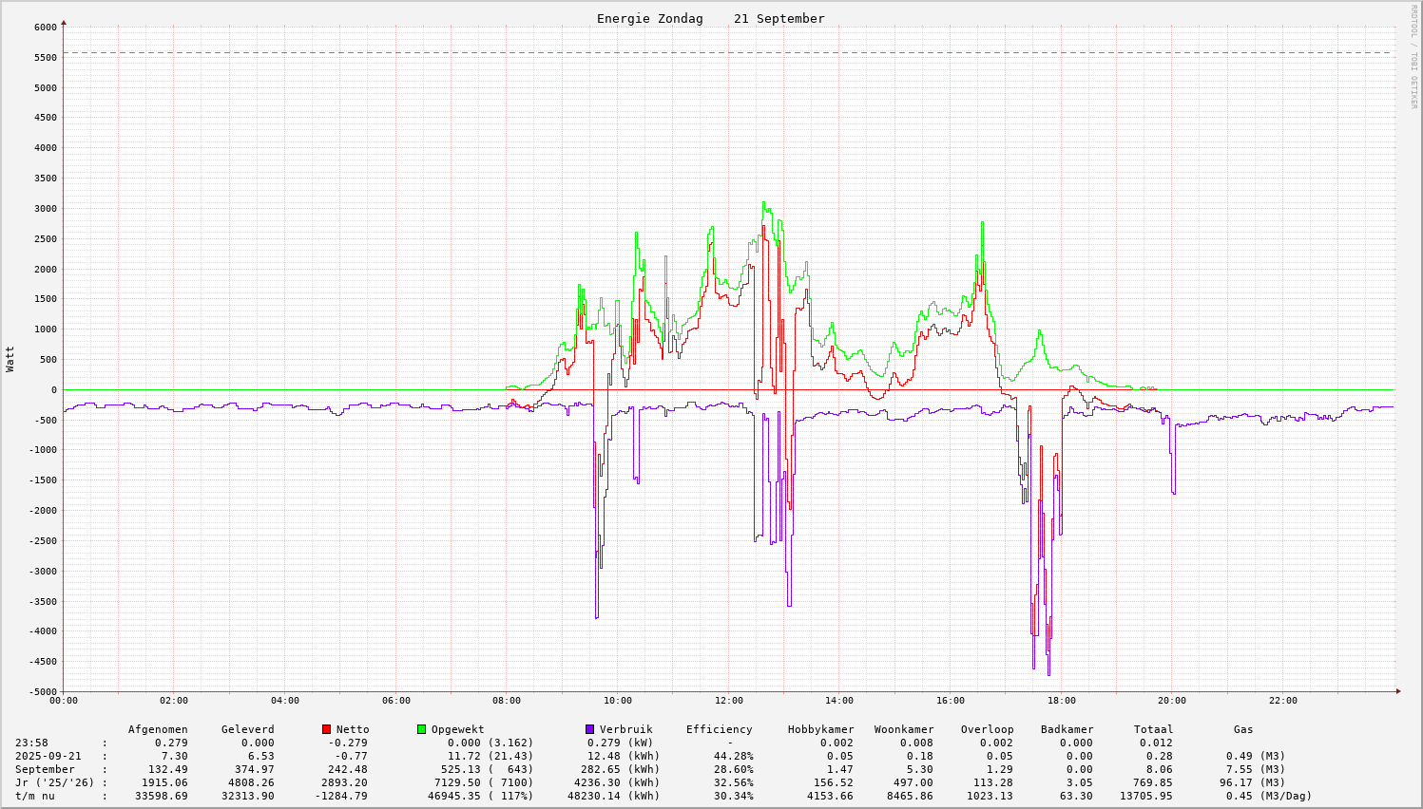This screenshot has width=1423, height=809.
Task: Click the Gas column header
Action: click(1243, 729)
